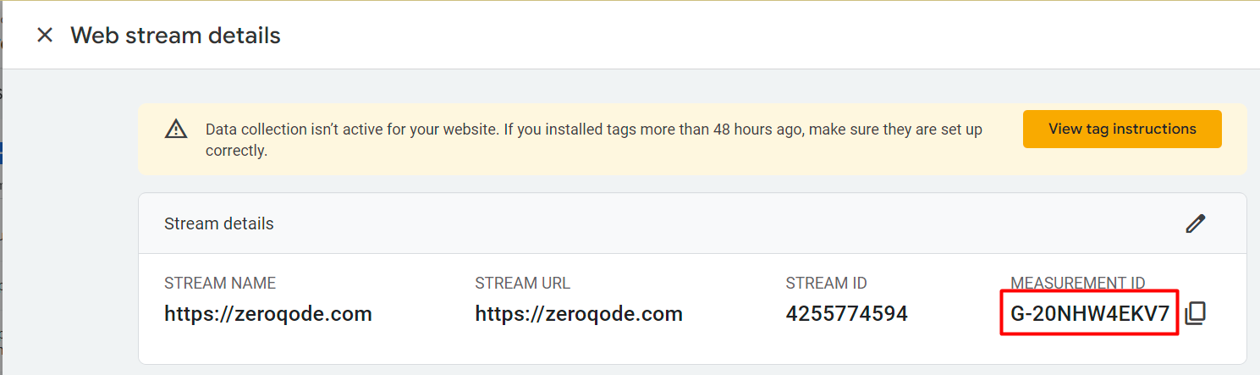Click the STREAM ID label
1260x375 pixels.
point(826,284)
